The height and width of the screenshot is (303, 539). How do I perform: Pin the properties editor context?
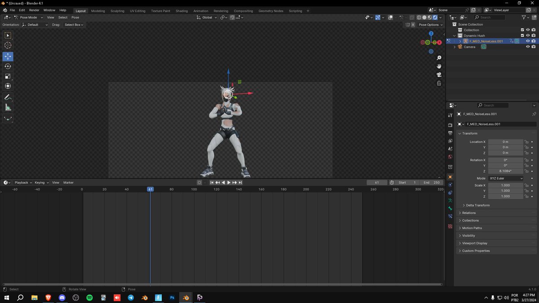click(534, 114)
